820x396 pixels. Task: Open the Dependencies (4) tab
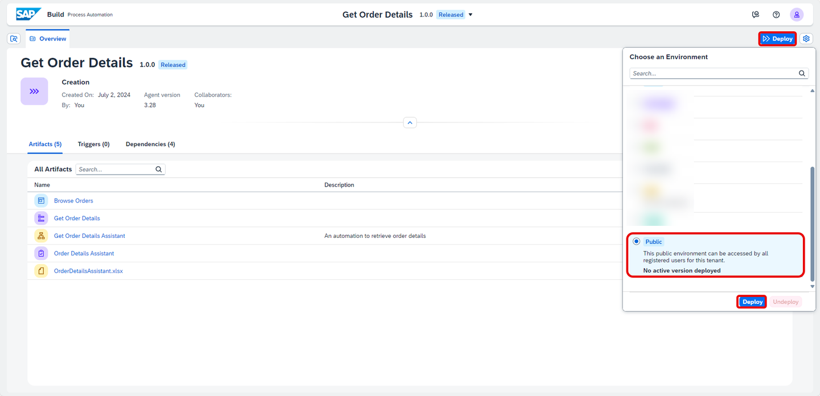pyautogui.click(x=150, y=145)
